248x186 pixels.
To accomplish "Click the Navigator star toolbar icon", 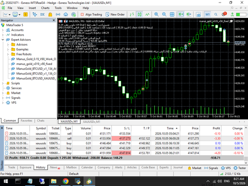I will click(x=35, y=14).
